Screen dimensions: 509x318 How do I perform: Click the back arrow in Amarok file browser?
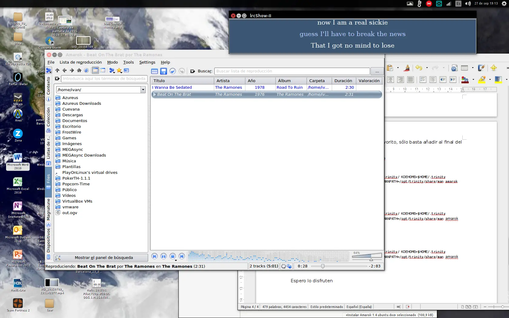65,70
